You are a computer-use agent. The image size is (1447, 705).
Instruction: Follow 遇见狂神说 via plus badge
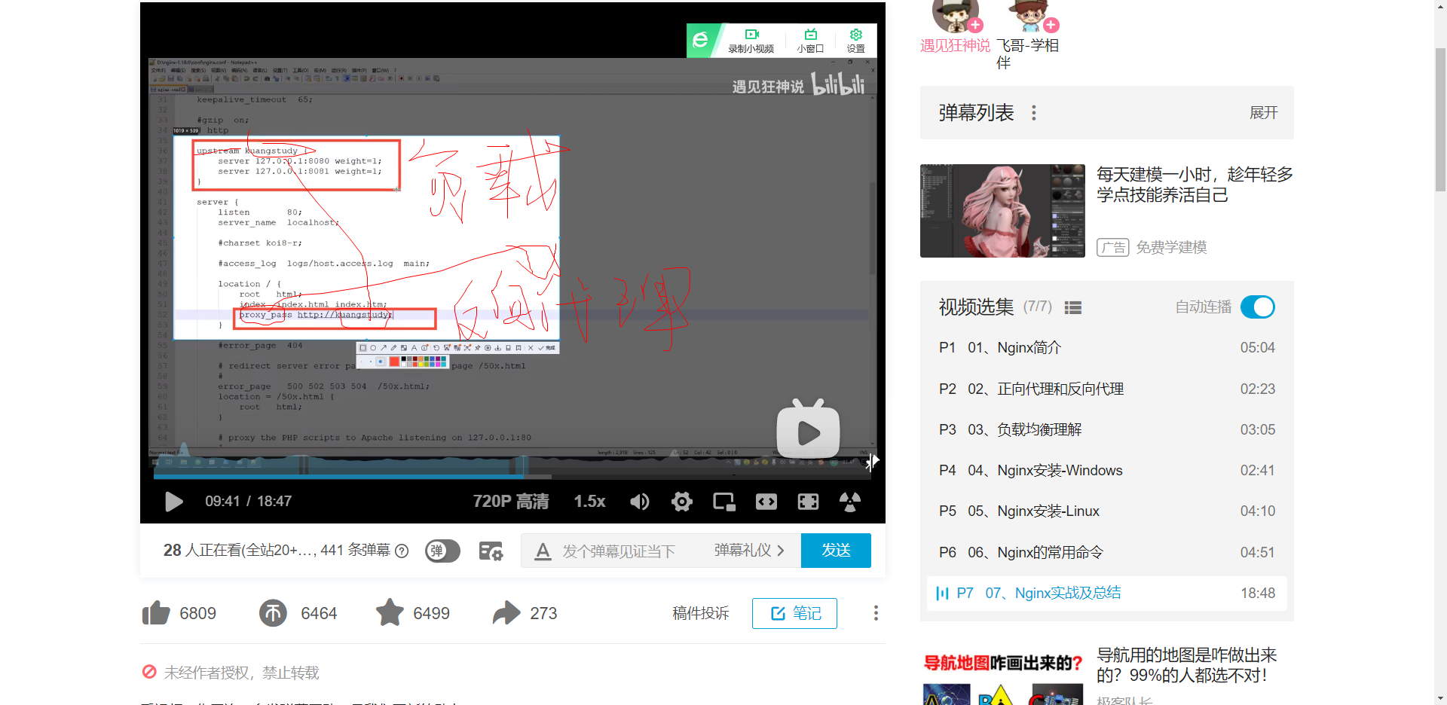tap(975, 25)
